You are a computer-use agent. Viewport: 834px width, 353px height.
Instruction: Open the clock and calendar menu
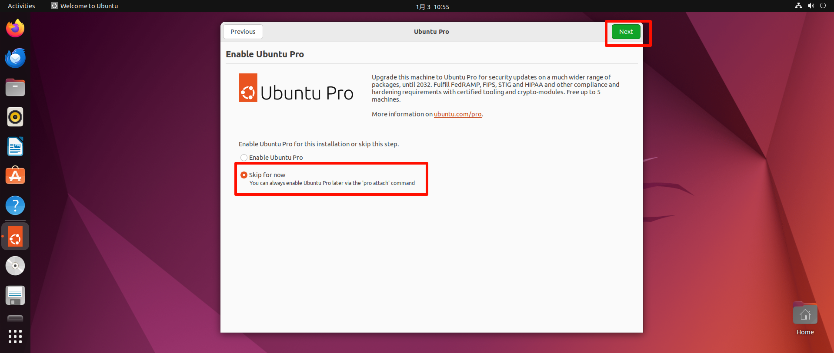click(x=432, y=7)
